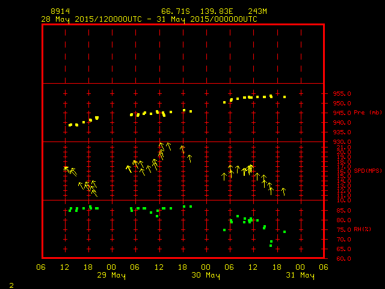Viewport: 385px width, 289px height.
Task: Select the 75.0 humidity tick label
Action: point(343,230)
